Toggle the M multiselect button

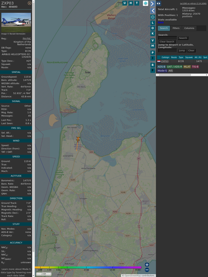click(152, 46)
